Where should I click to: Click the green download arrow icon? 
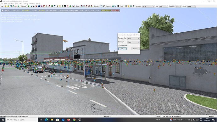pos(14,6)
